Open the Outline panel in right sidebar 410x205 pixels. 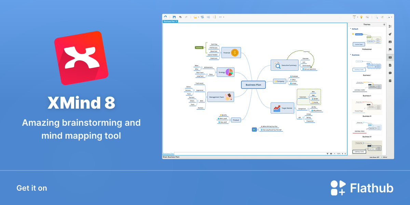pos(390,26)
